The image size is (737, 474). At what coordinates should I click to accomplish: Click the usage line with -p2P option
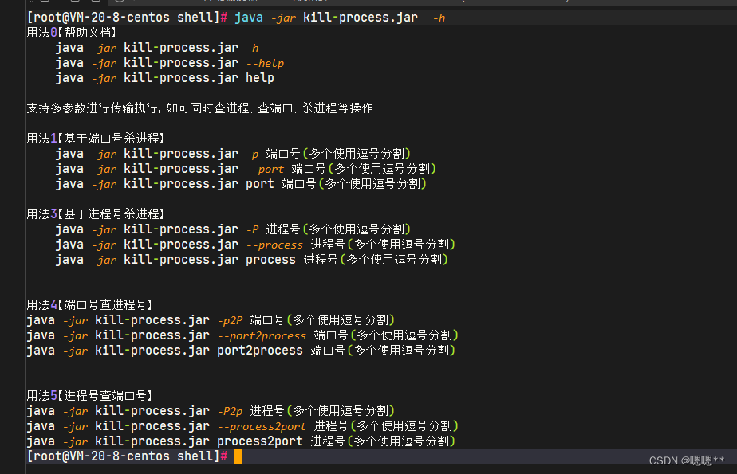click(211, 320)
